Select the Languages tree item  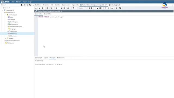[13, 29]
